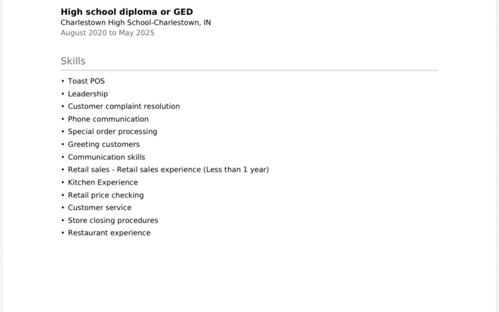Image resolution: width=499 pixels, height=312 pixels.
Task: Click the "Store closing procedures" item
Action: tap(113, 220)
